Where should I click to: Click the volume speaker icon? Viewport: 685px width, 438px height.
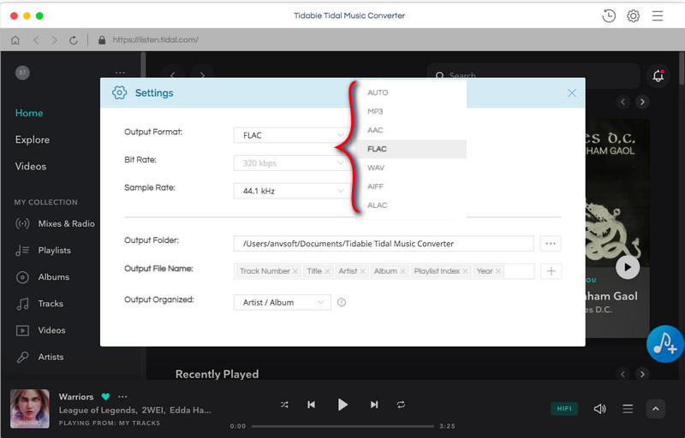coord(600,409)
